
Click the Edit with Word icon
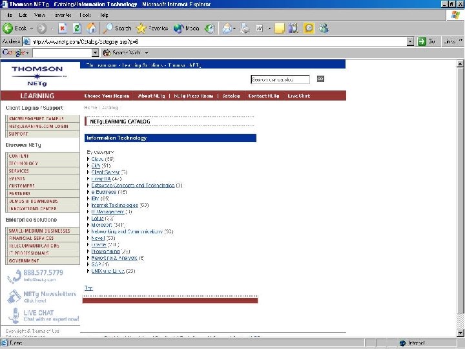pos(259,28)
